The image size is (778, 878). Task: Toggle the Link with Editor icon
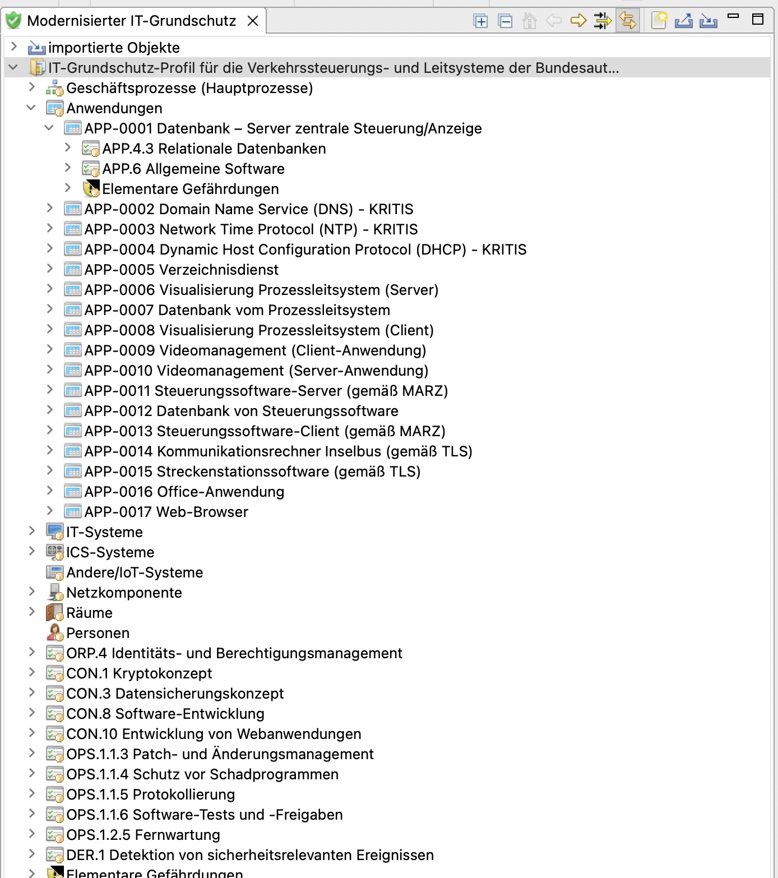pyautogui.click(x=628, y=21)
